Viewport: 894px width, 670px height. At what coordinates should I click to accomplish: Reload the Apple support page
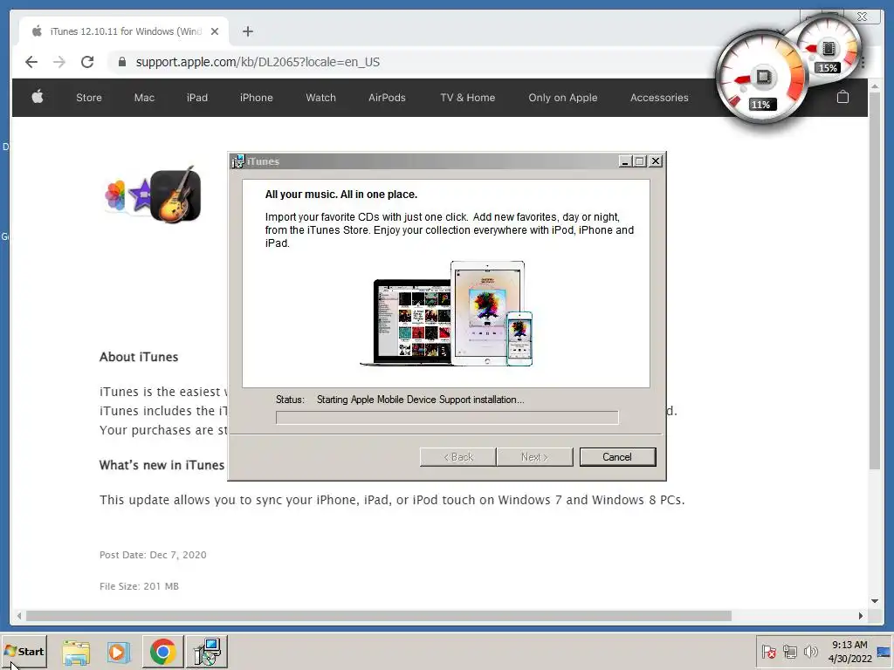click(87, 62)
